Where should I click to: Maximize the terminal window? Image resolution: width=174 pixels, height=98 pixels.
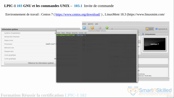(134, 31)
